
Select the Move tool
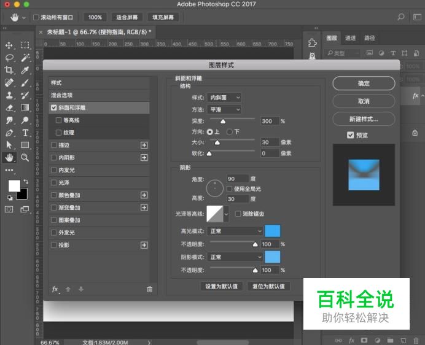click(x=9, y=45)
